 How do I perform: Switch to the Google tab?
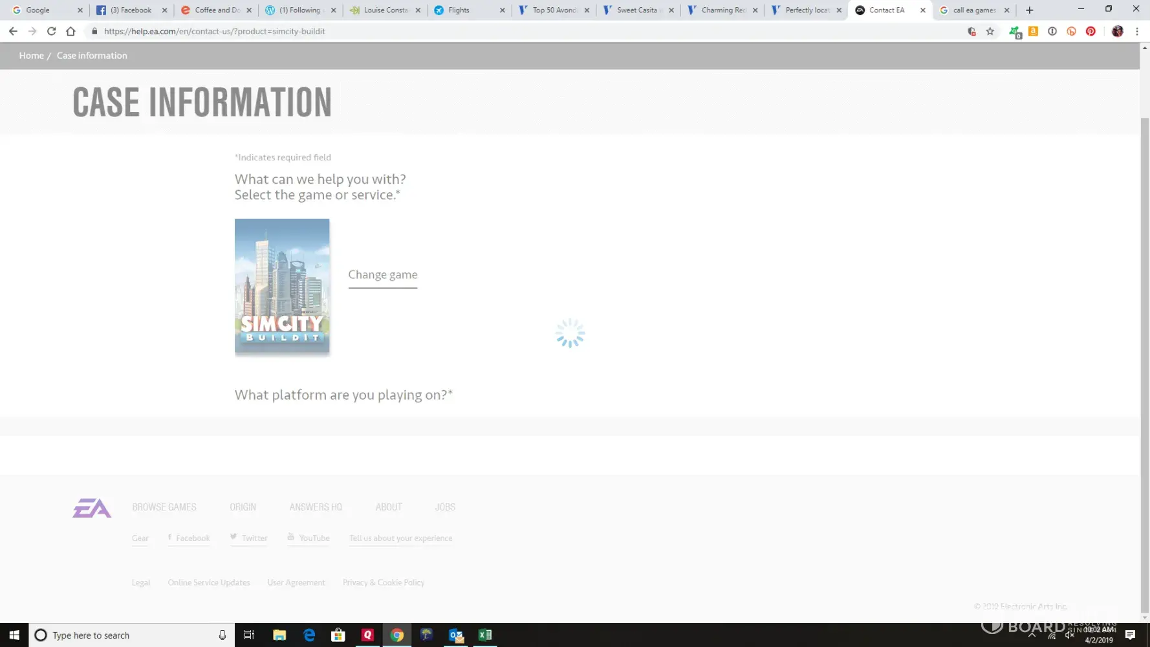(48, 10)
